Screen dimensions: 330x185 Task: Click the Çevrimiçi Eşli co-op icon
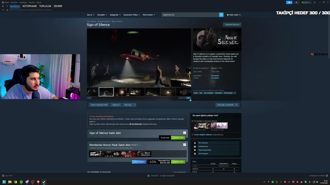(195, 146)
